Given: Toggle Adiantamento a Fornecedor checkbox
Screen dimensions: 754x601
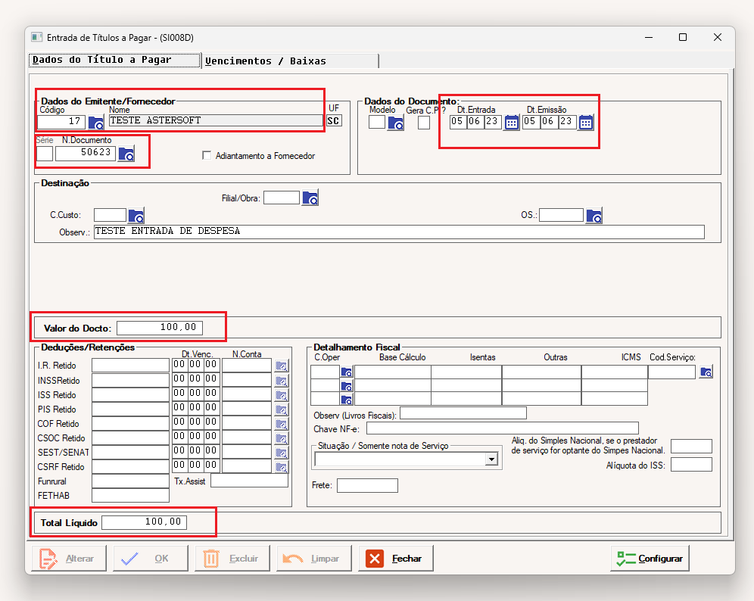Looking at the screenshot, I should pos(207,155).
